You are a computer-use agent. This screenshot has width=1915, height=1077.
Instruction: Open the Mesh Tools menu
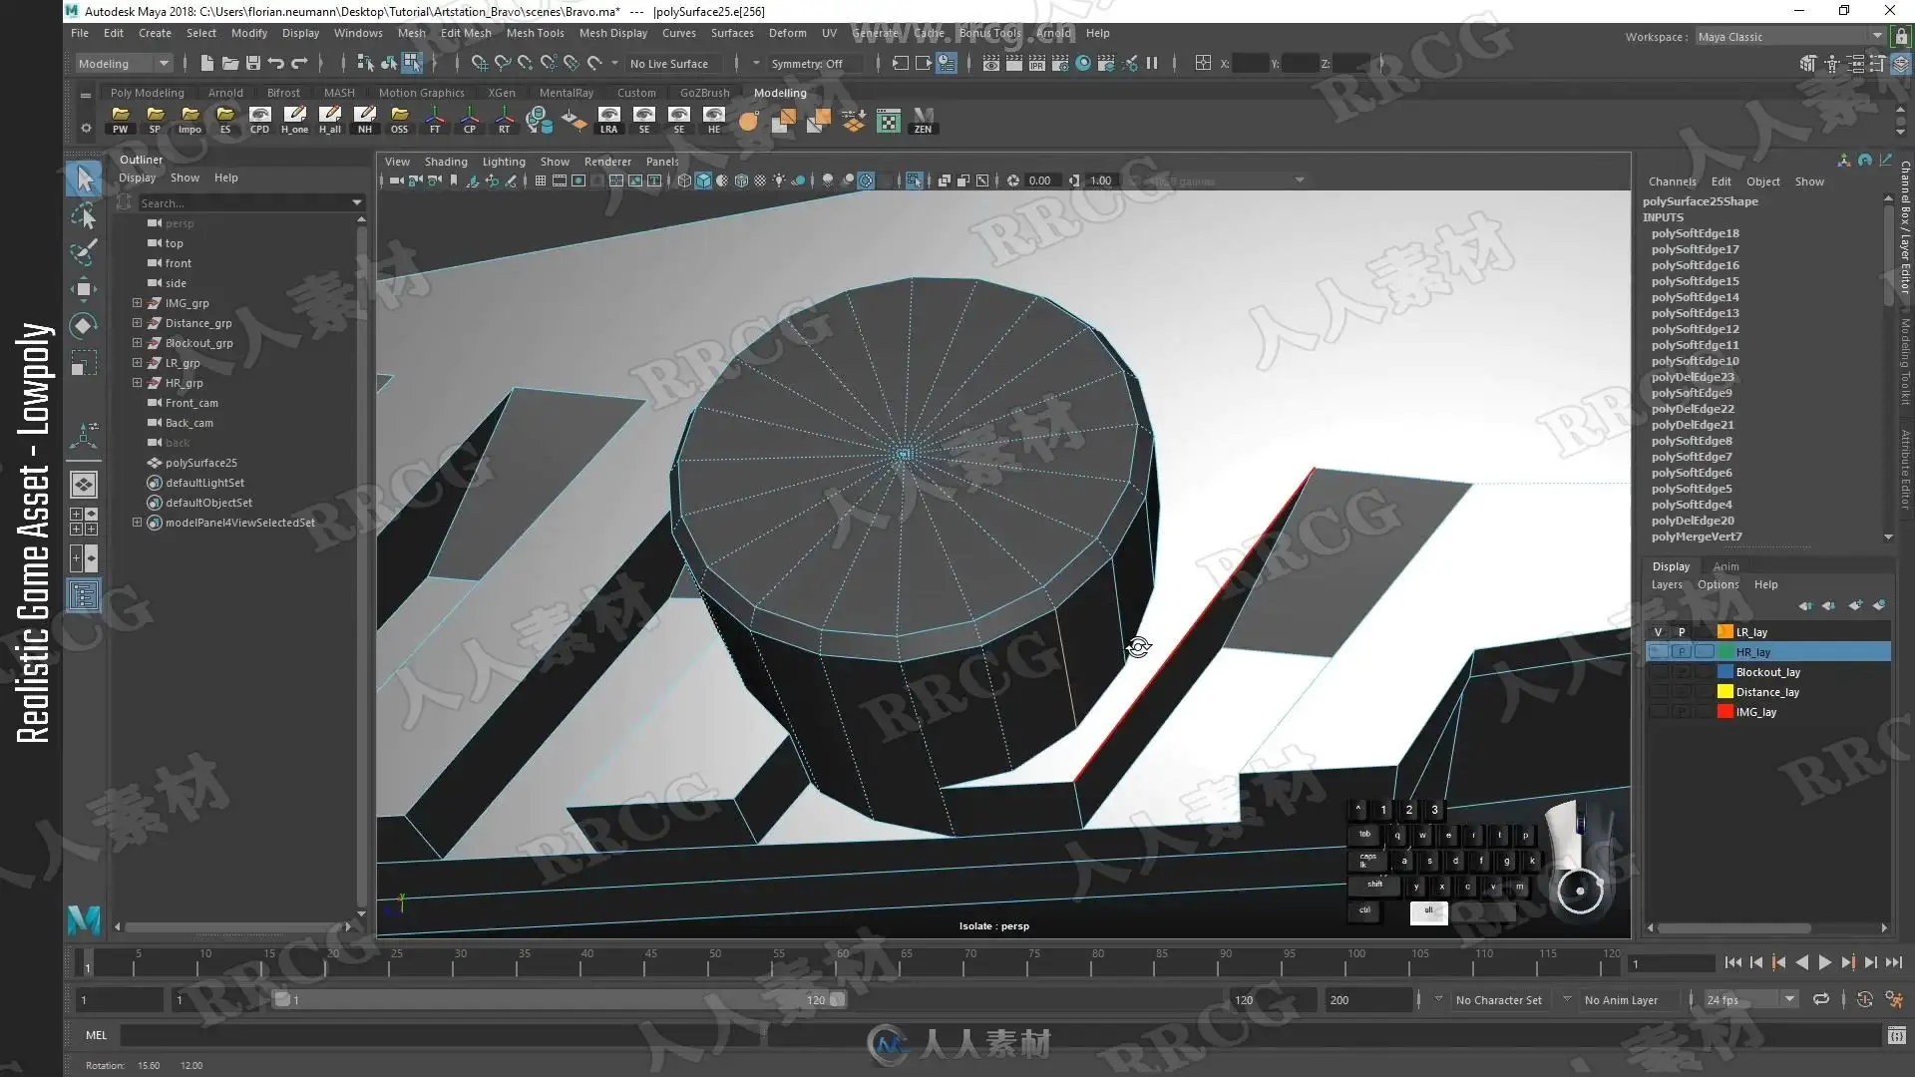coord(535,33)
